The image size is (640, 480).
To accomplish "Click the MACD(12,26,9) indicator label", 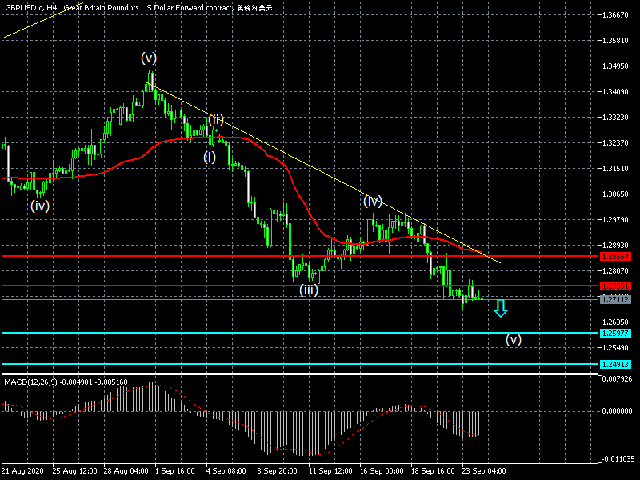I will point(66,382).
